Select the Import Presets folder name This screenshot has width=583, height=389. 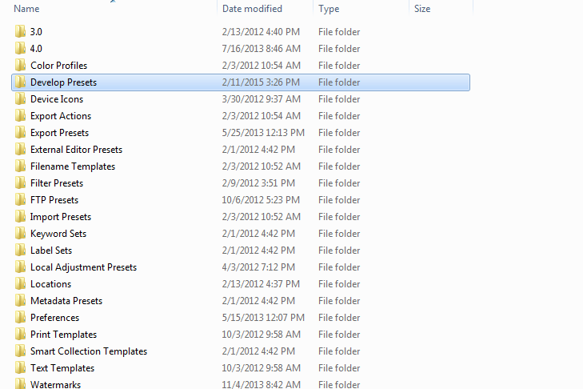[x=61, y=217]
